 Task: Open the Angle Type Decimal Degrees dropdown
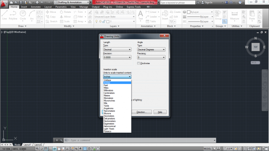pos(151,50)
